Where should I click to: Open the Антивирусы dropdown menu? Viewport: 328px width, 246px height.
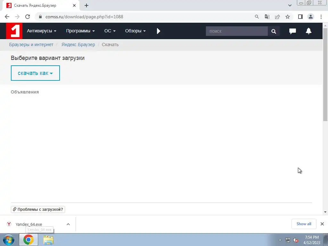tap(41, 31)
